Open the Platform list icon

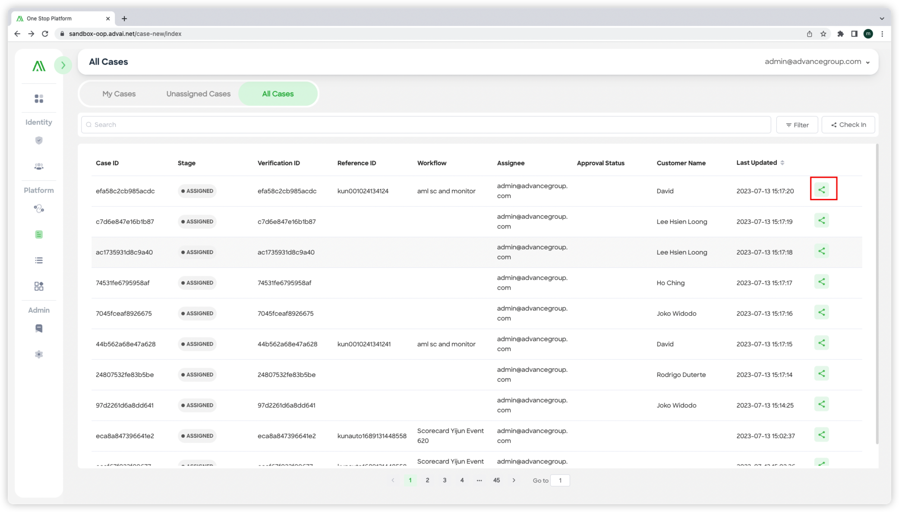tap(39, 260)
